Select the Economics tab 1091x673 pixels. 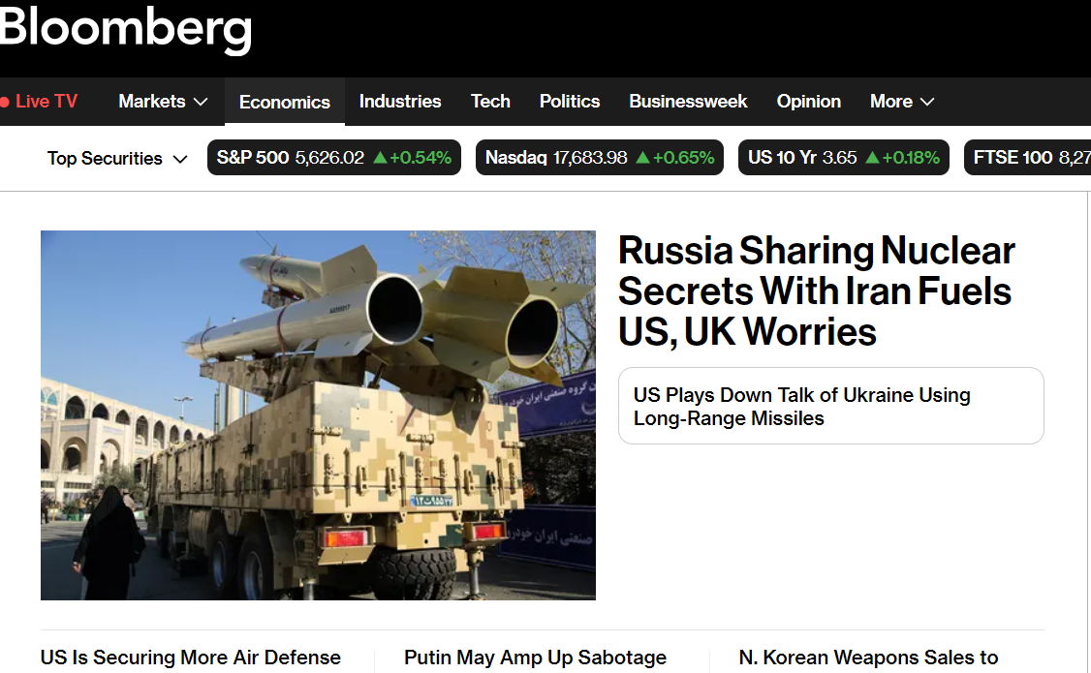point(284,103)
